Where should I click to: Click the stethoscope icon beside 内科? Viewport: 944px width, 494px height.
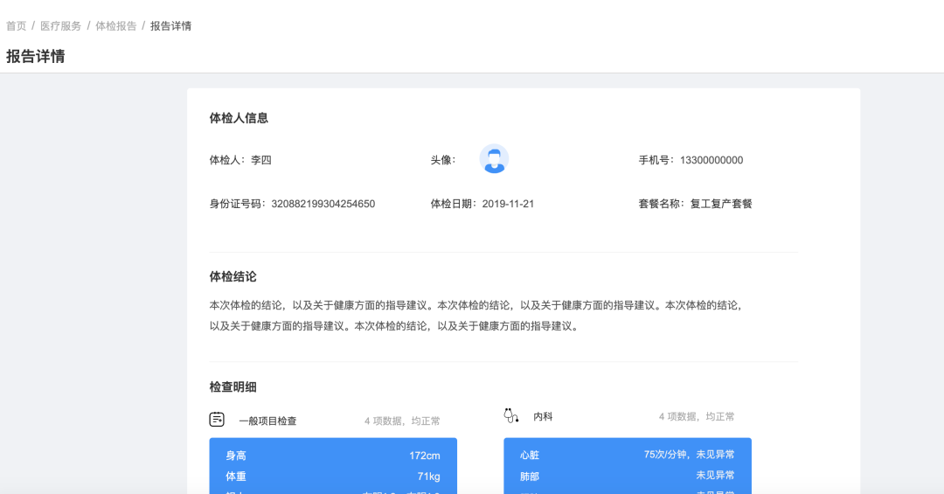coord(511,416)
